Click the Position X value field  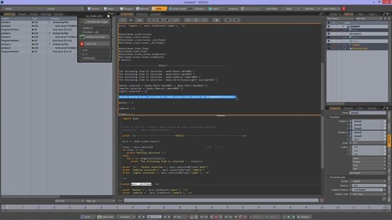369,121
